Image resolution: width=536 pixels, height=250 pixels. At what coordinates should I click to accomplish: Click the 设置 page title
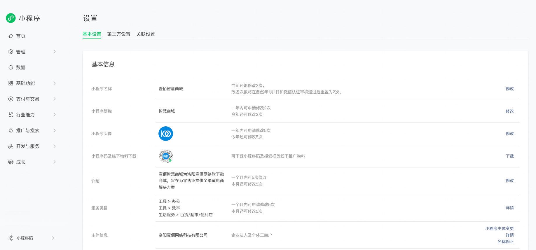point(90,18)
